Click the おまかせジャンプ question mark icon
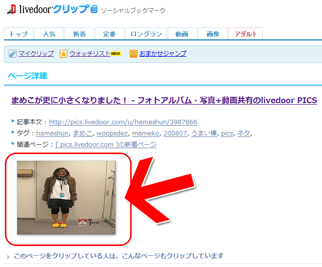Viewport: 322px width, 267px height. (134, 54)
